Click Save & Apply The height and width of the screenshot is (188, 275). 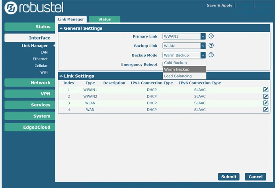(x=219, y=6)
